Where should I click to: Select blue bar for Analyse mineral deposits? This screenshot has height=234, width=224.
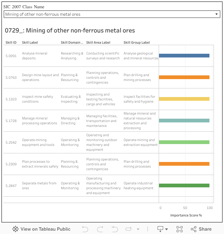point(184,56)
